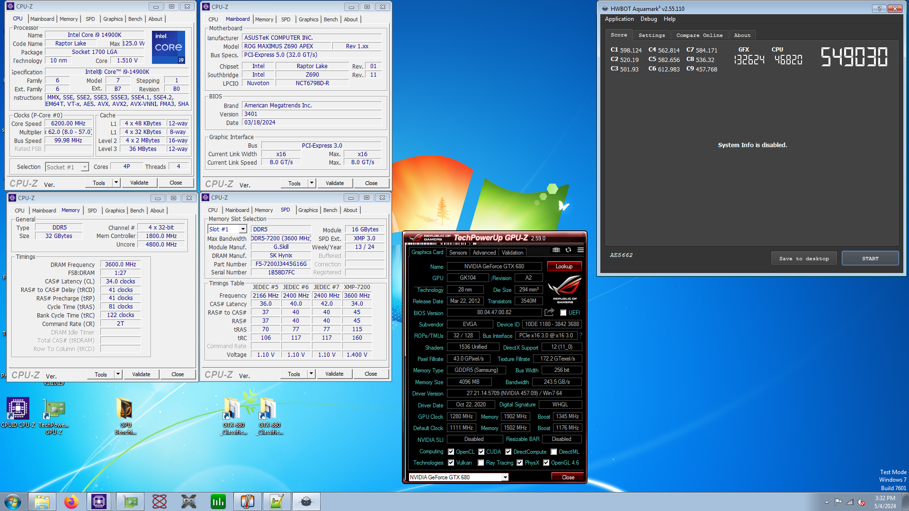909x511 pixels.
Task: Click the Notepad++ taskbar icon
Action: (277, 502)
